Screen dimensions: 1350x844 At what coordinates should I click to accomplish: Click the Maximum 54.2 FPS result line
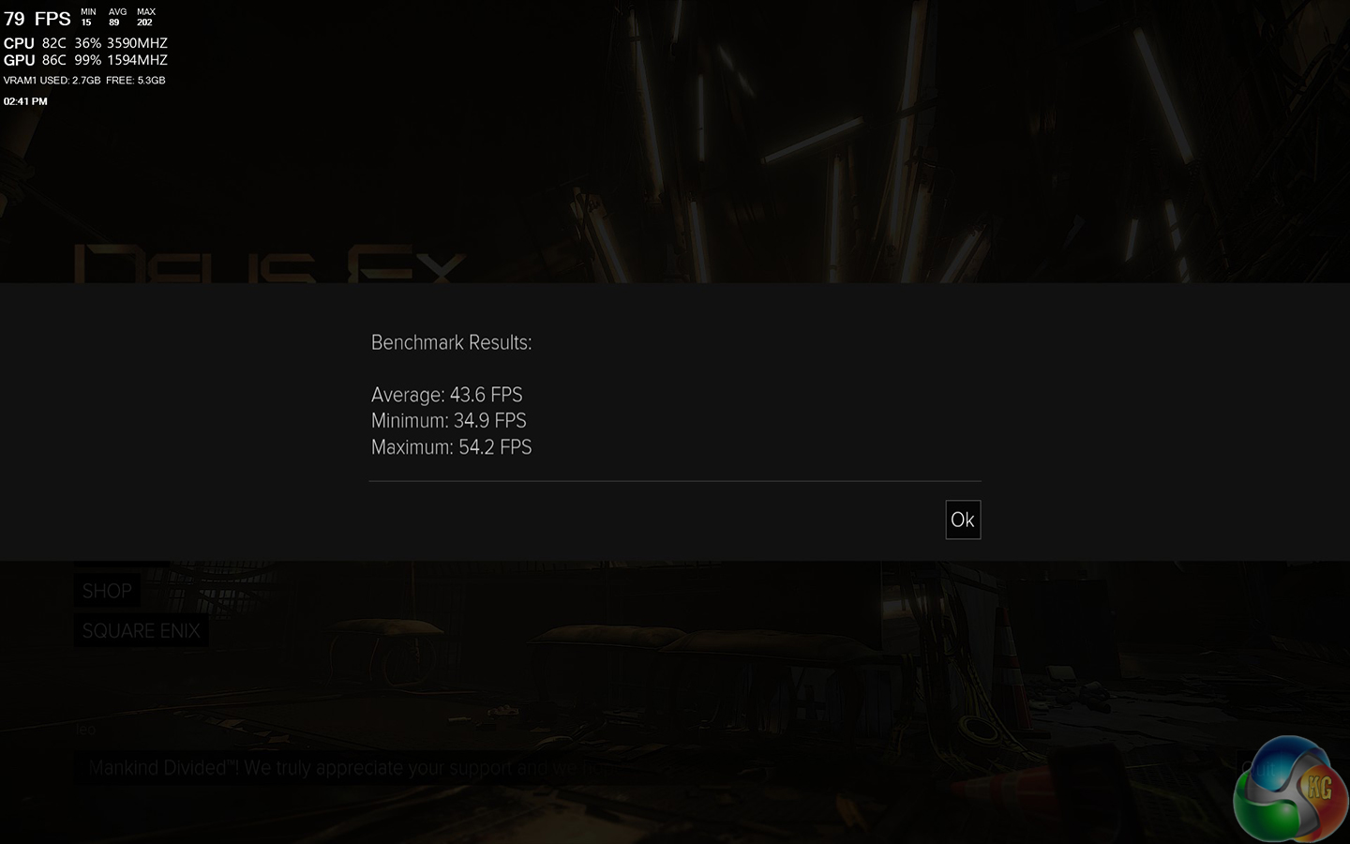pos(451,447)
